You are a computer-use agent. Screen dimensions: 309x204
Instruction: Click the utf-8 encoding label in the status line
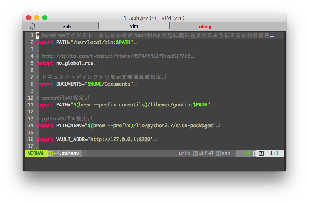206,153
